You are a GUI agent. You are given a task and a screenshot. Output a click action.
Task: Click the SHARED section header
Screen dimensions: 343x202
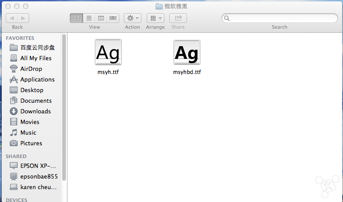pos(16,156)
